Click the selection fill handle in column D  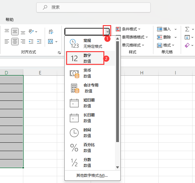23,167
